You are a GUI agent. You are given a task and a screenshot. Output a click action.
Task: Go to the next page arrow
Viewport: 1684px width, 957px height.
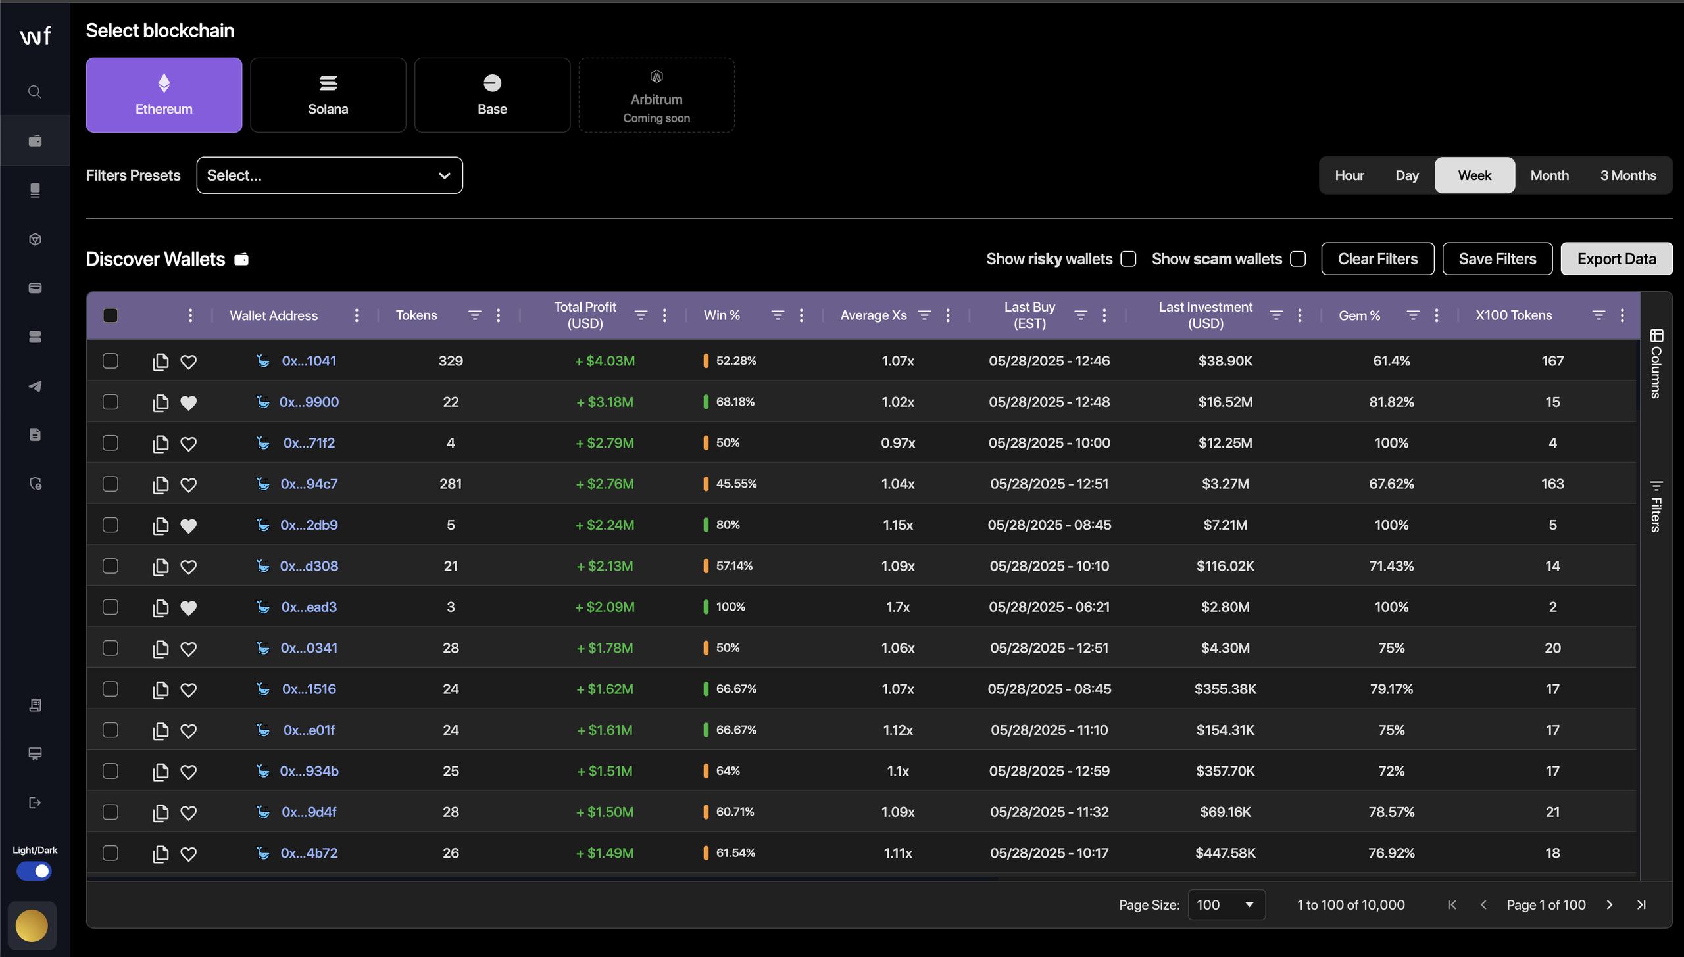point(1610,905)
